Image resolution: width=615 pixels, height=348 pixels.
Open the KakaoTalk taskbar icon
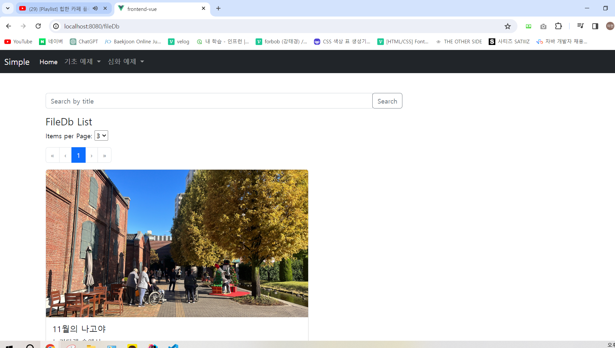132,346
